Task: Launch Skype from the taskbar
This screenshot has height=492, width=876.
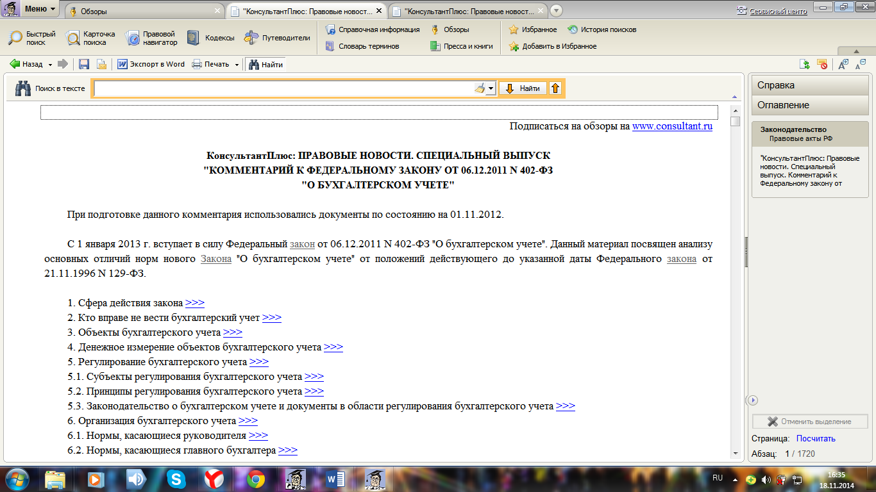Action: (x=176, y=479)
